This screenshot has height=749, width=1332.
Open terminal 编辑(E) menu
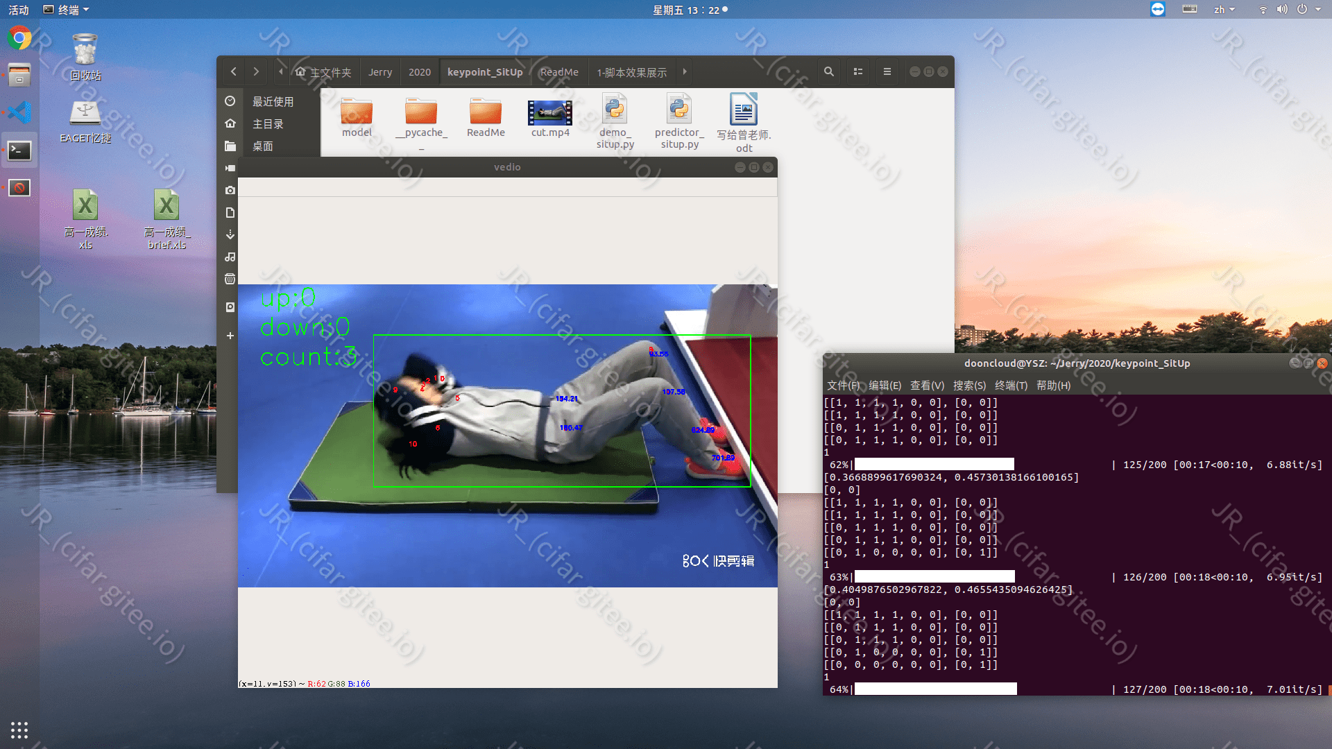885,386
